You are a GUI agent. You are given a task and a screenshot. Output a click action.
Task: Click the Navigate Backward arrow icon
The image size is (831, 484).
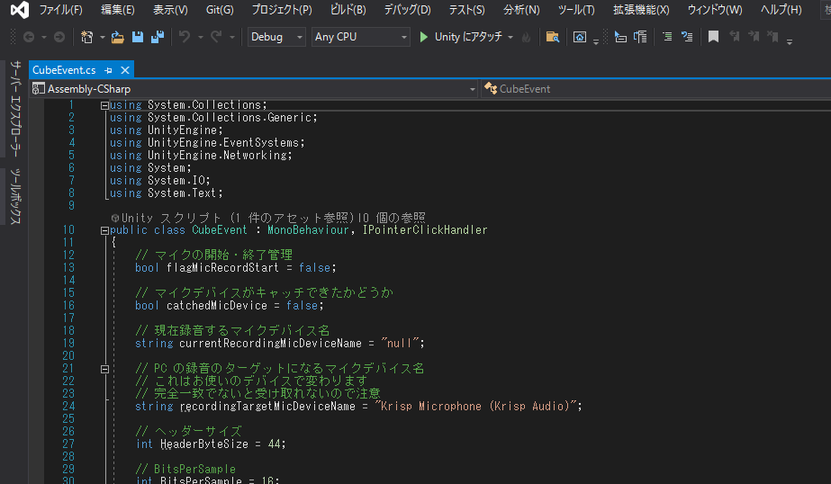click(29, 37)
